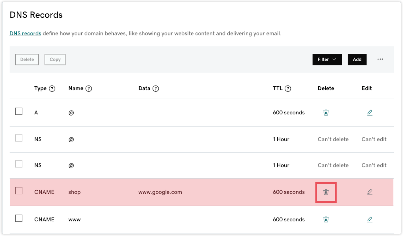Show help for the Data column

156,89
